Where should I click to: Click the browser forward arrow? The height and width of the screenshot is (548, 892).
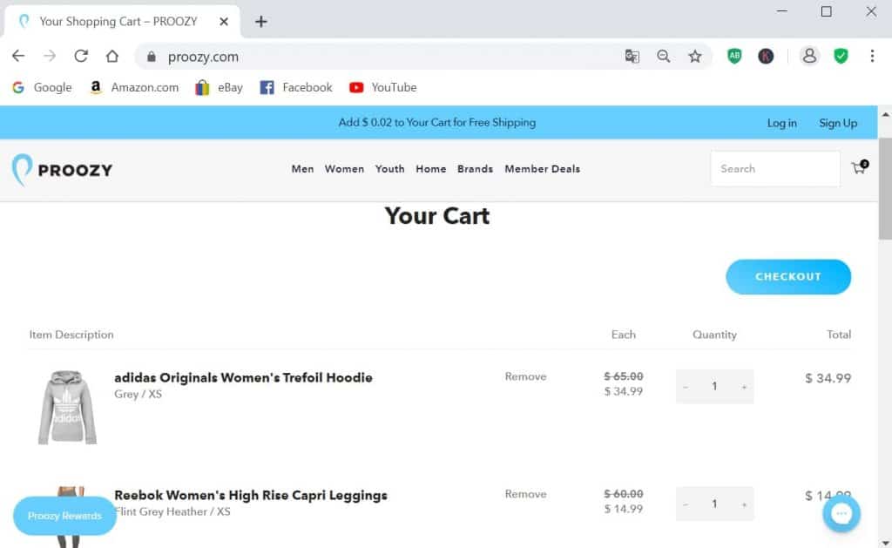[50, 56]
